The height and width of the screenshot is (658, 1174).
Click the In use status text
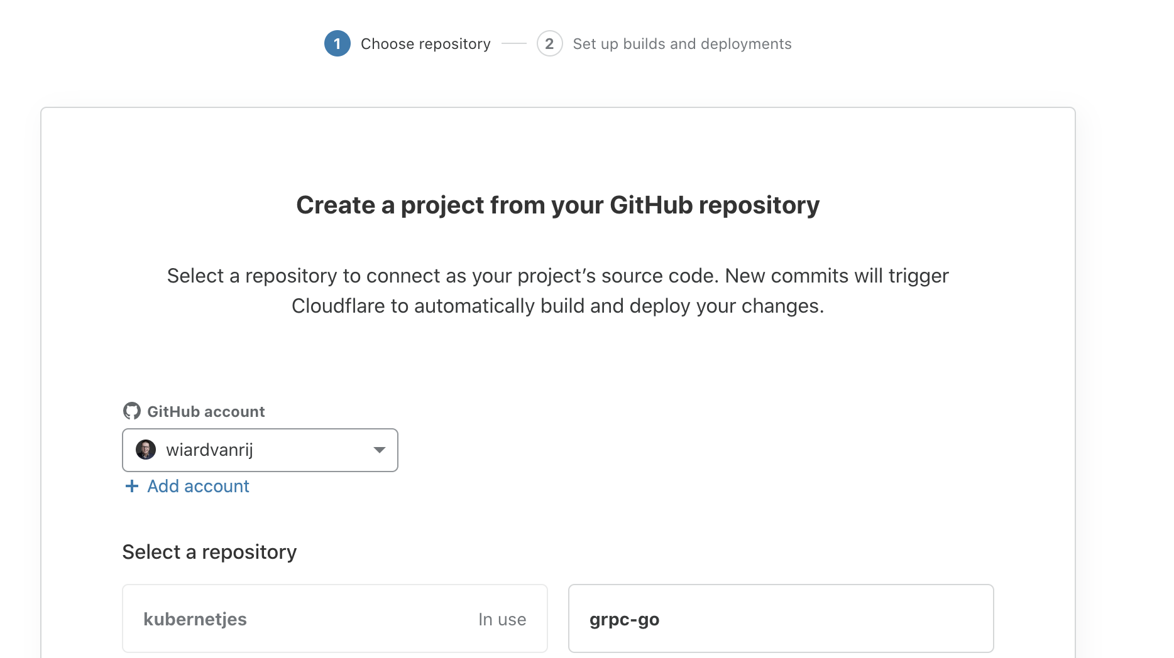[502, 620]
